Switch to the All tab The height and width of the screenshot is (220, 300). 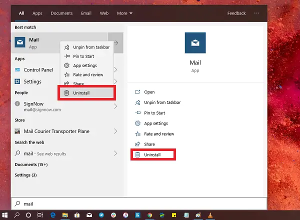pos(21,13)
